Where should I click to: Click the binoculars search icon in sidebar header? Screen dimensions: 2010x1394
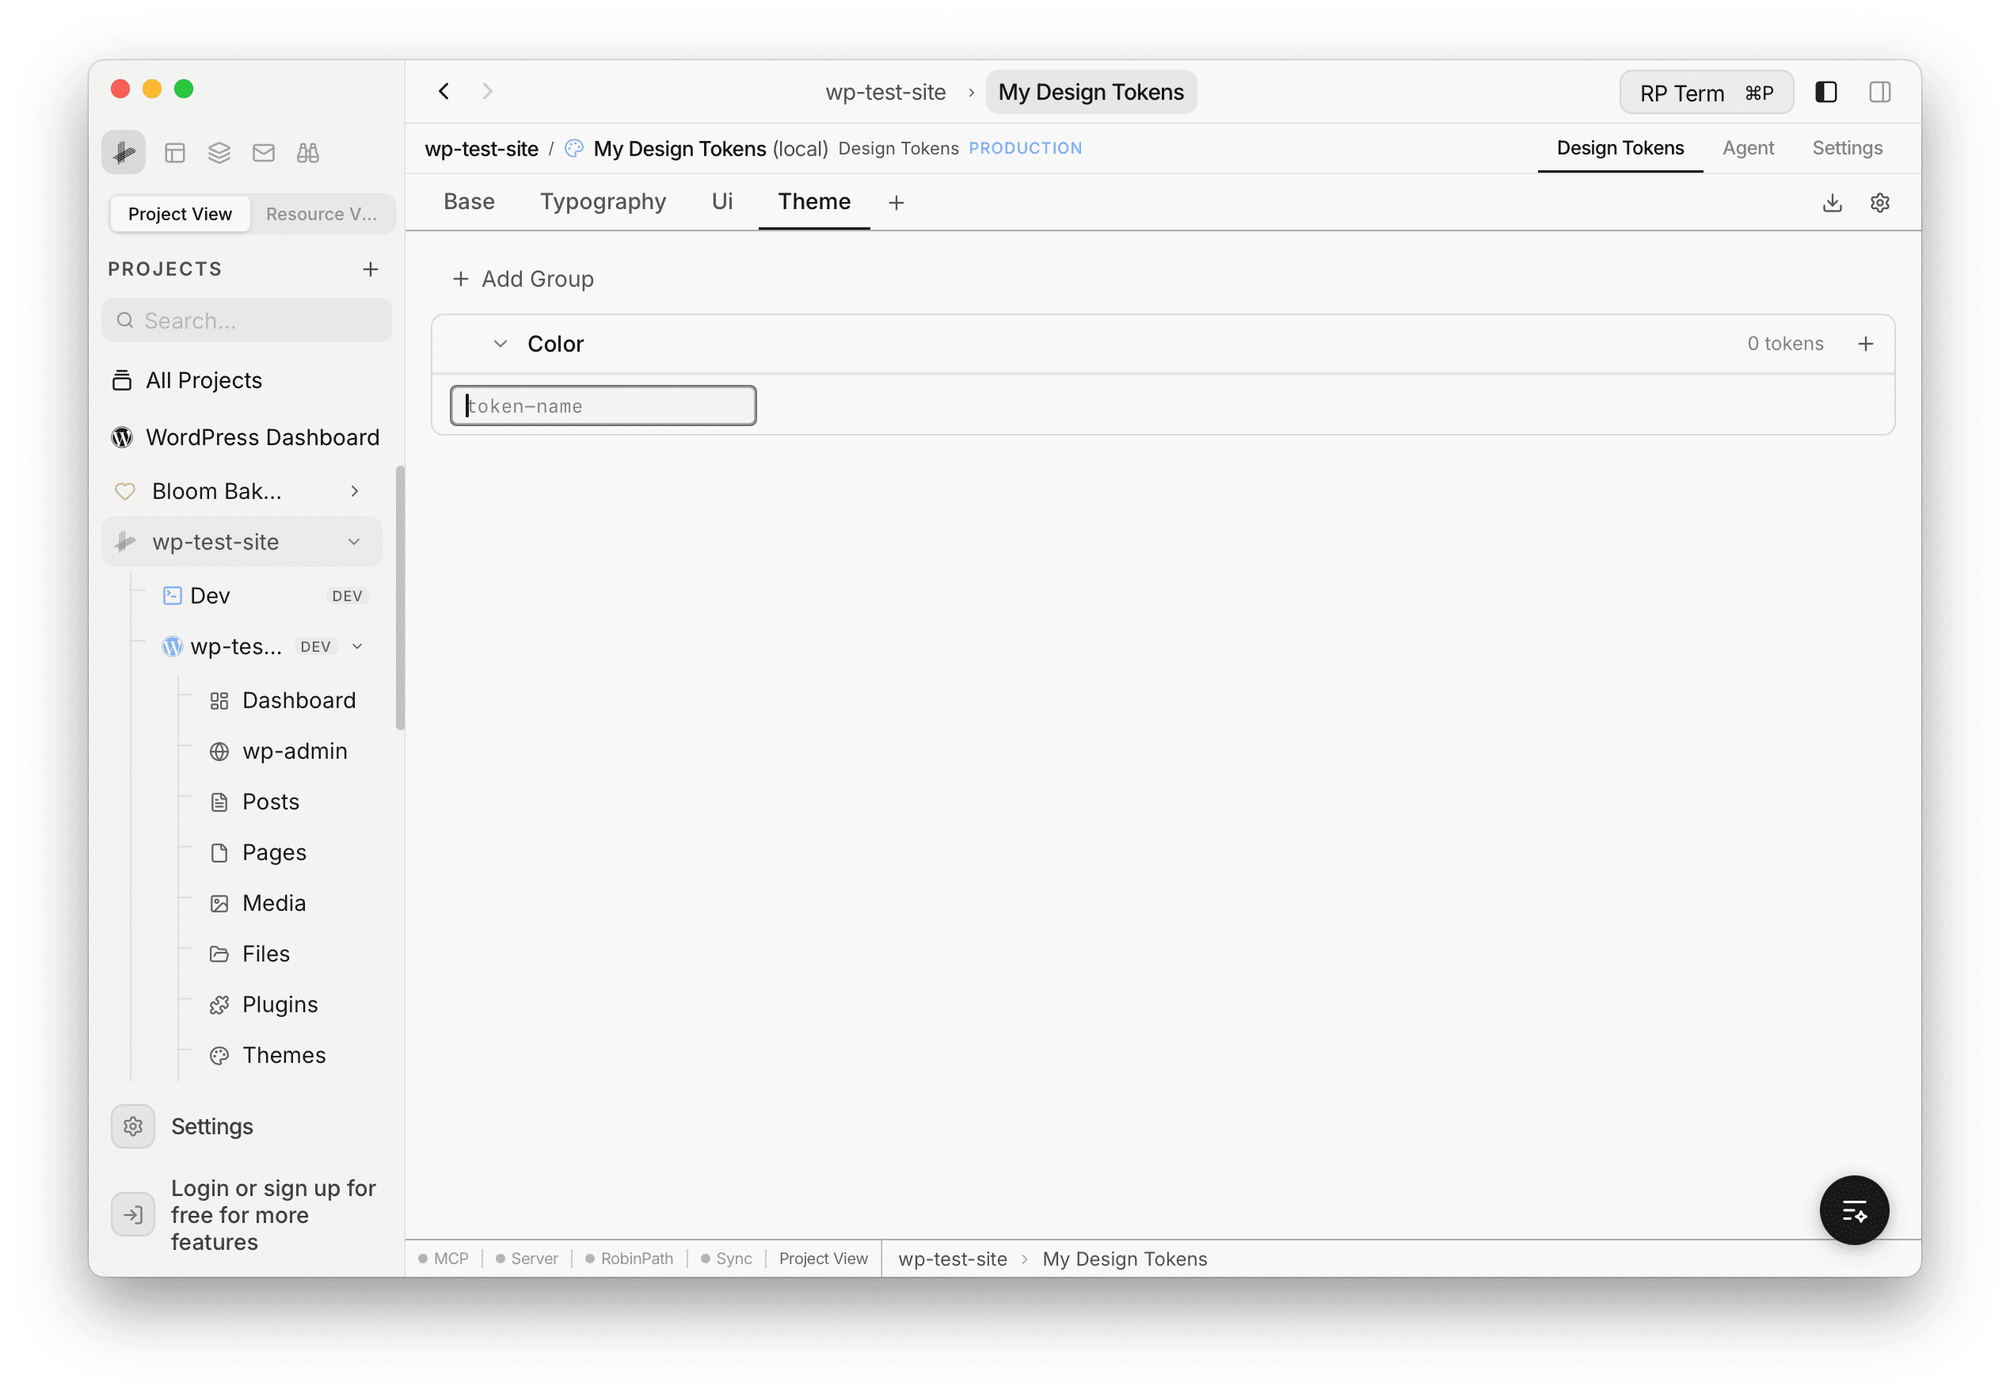(307, 152)
